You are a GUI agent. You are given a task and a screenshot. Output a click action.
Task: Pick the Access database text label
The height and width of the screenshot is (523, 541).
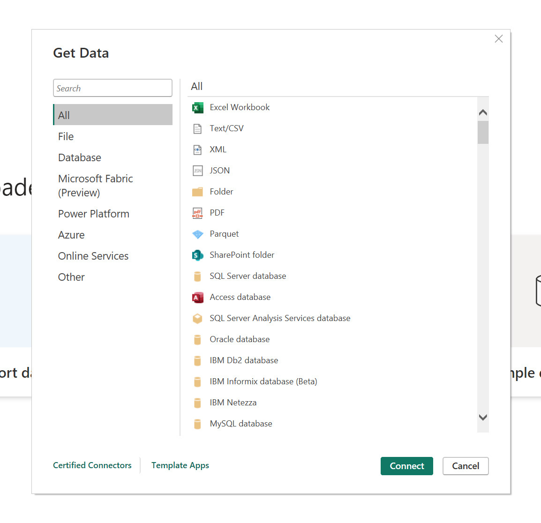(x=240, y=297)
